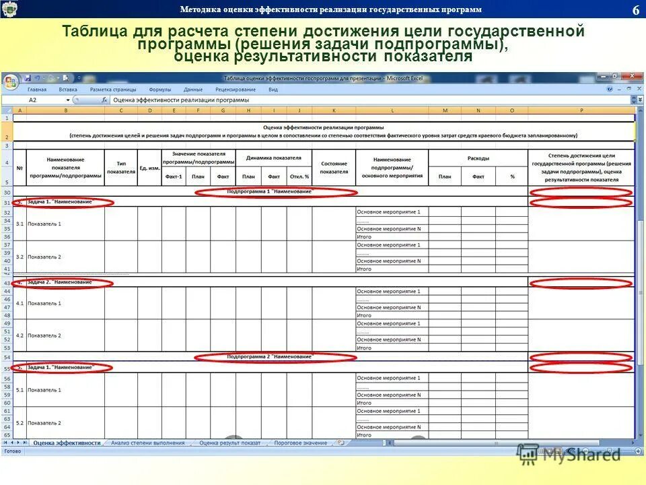The image size is (646, 485).
Task: Switch to the Пороговое значение sheet tab
Action: pos(301,445)
